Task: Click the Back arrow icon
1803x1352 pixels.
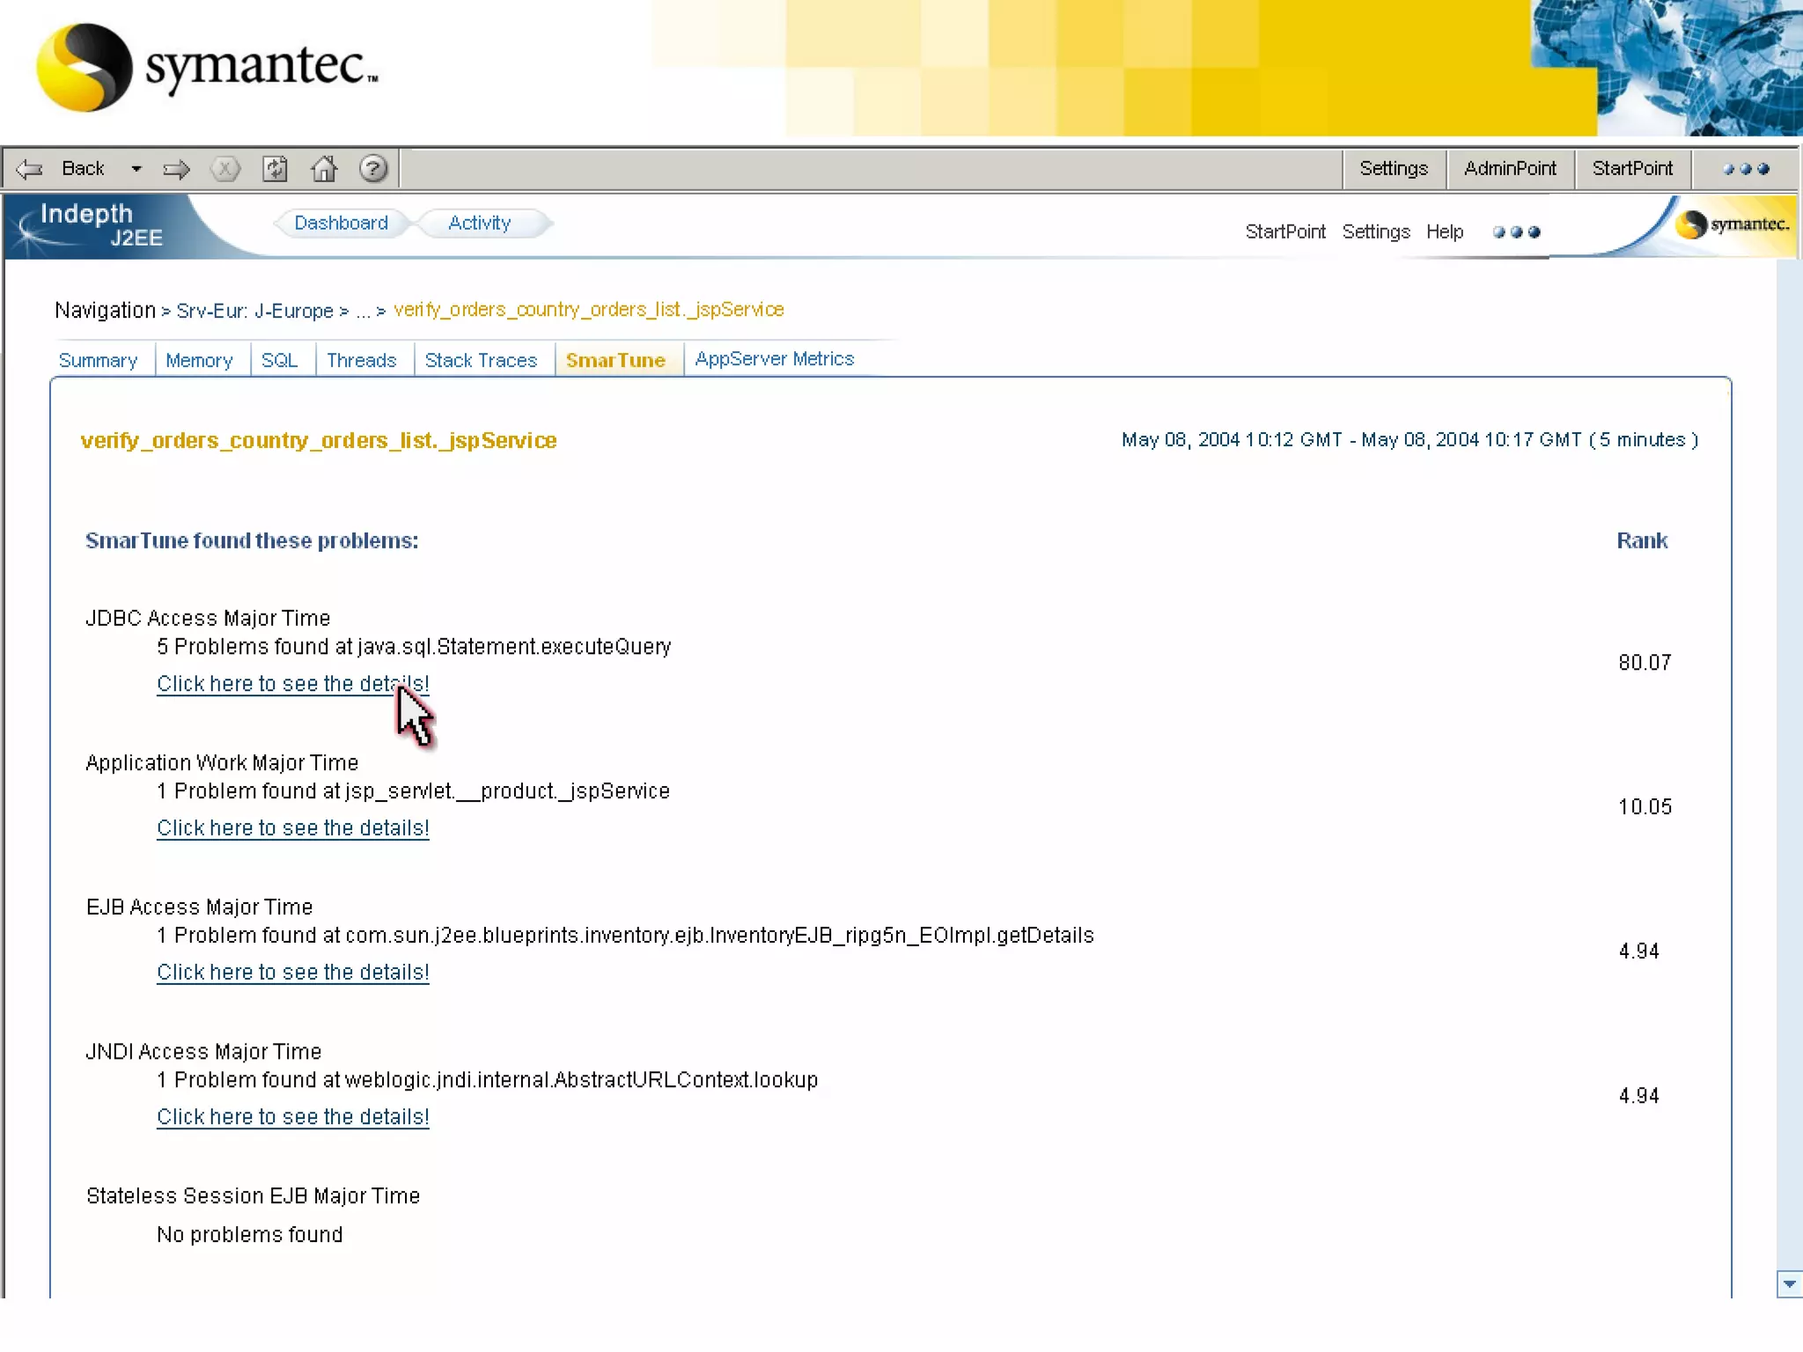Action: (x=30, y=169)
